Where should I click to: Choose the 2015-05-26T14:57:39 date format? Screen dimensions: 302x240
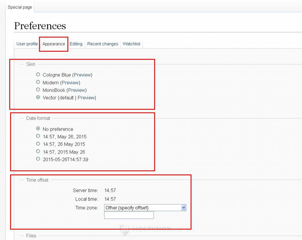(38, 159)
